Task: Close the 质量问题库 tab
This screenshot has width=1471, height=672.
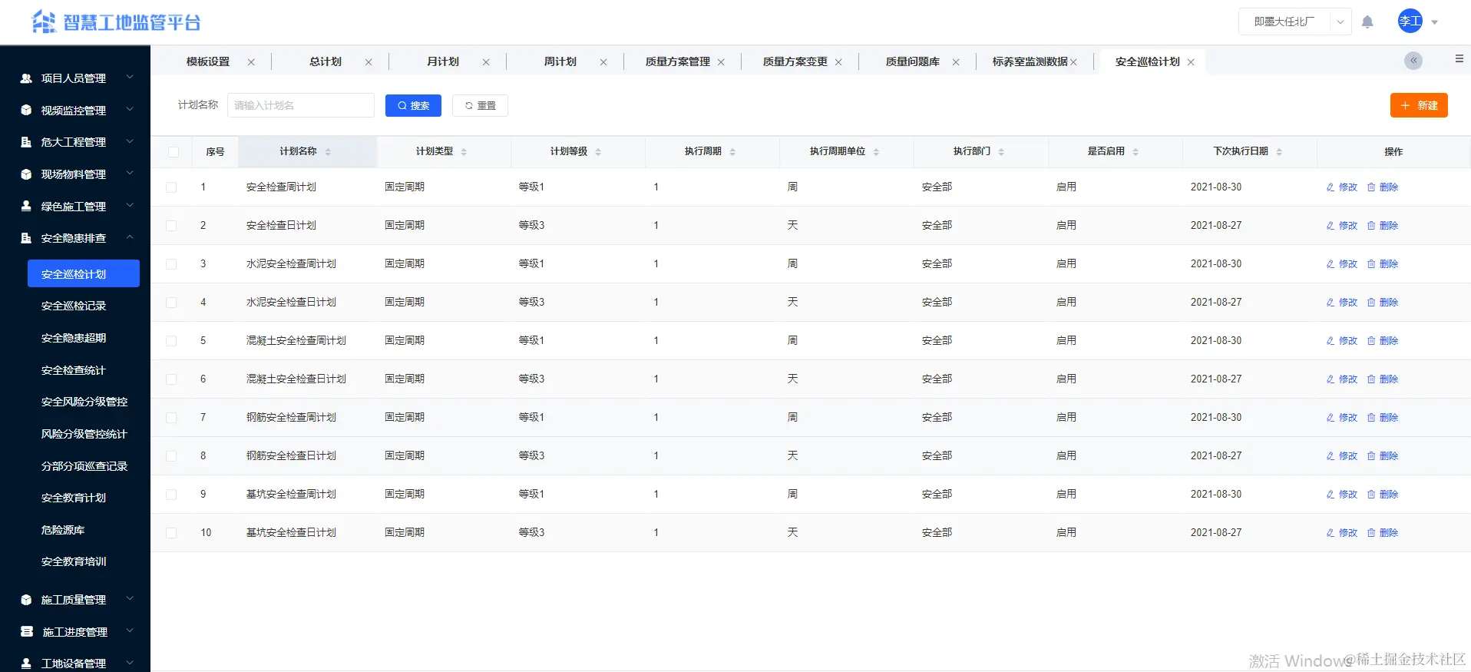Action: [x=956, y=62]
